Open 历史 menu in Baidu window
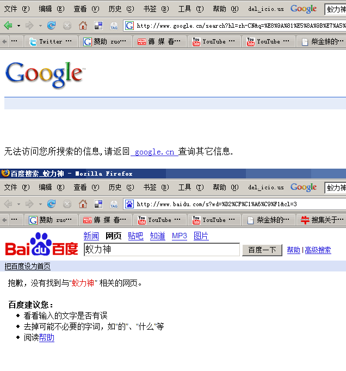Image resolution: width=346 pixels, height=371 pixels. coord(121,187)
